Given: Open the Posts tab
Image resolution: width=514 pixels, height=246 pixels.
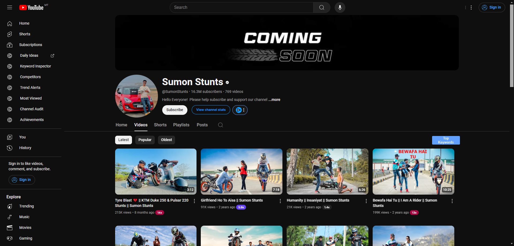Looking at the screenshot, I should coord(202,125).
